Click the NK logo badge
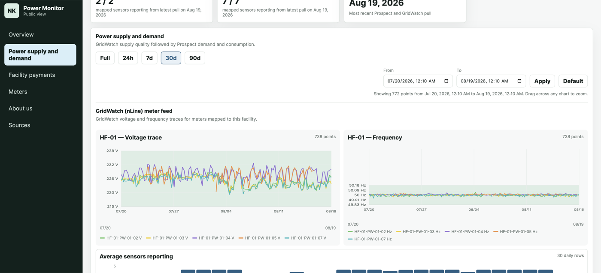Viewport: 601px width, 273px height. tap(12, 11)
